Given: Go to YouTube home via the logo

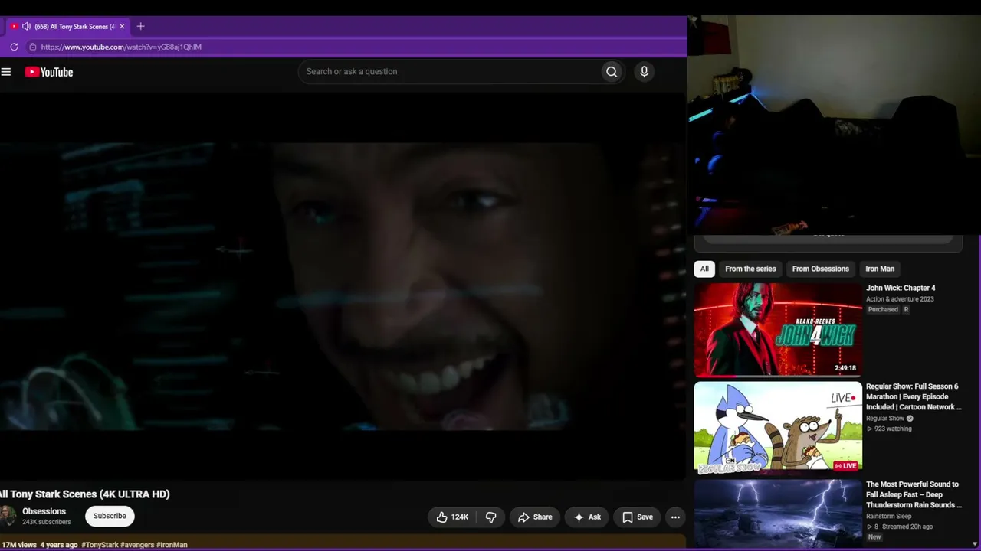Looking at the screenshot, I should tap(48, 72).
